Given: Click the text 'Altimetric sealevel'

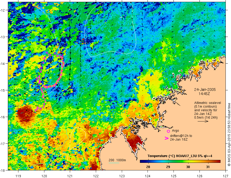Looking at the screenshot, I should click(207, 103).
